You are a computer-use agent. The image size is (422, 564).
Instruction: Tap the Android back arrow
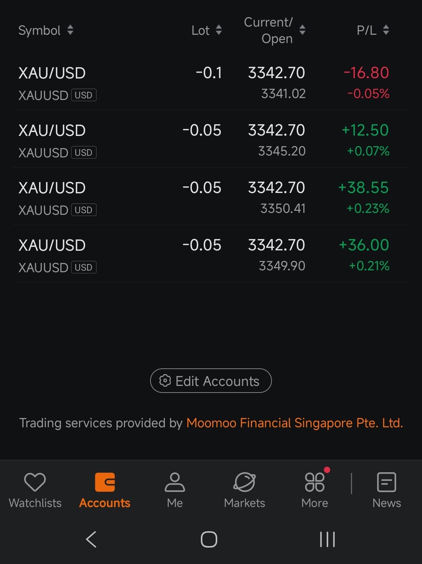pos(91,539)
